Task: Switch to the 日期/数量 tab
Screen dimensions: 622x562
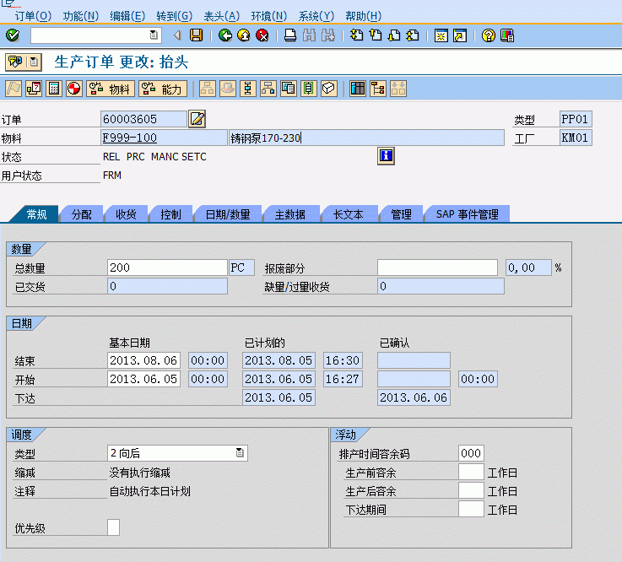Action: (x=228, y=214)
